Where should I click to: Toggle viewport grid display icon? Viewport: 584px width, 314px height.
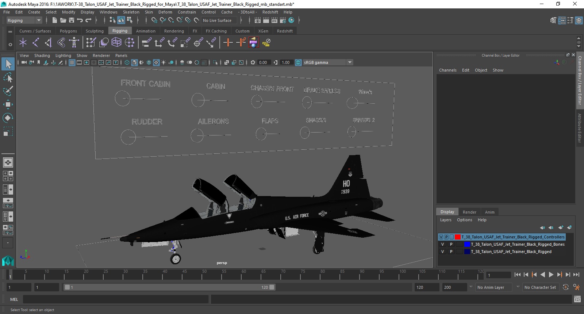[72, 62]
